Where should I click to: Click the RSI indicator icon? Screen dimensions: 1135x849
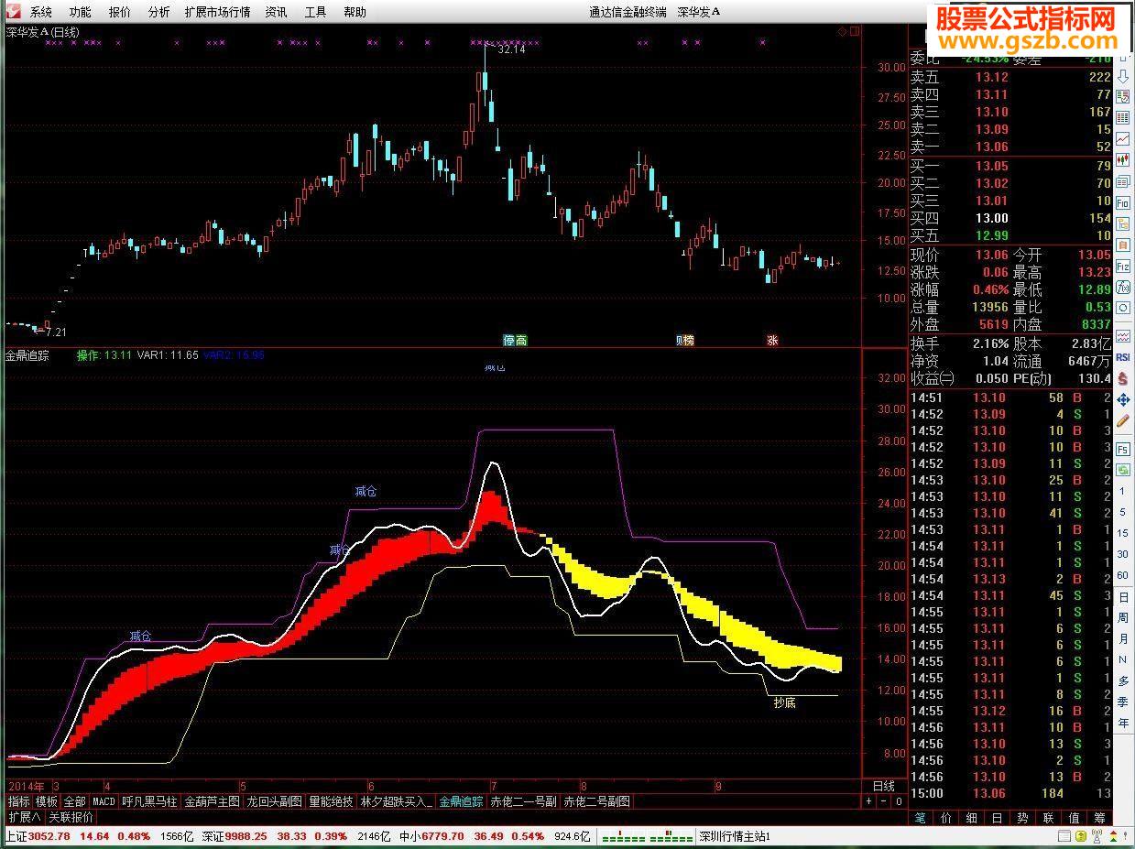(1123, 357)
